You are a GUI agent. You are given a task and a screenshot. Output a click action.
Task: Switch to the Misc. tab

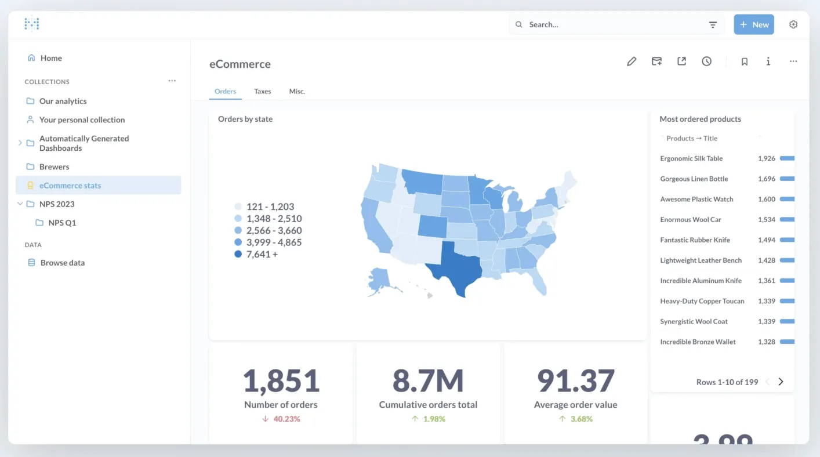[x=297, y=91]
